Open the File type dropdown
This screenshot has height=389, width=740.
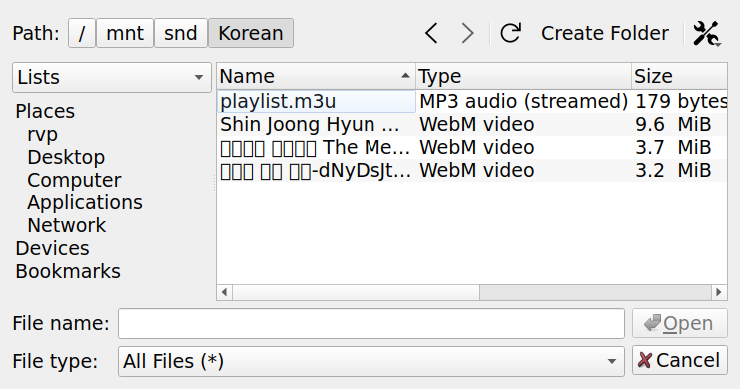coord(370,362)
